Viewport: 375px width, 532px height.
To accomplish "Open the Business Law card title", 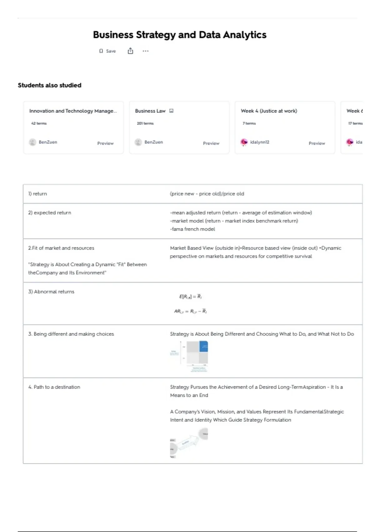I will coord(150,111).
